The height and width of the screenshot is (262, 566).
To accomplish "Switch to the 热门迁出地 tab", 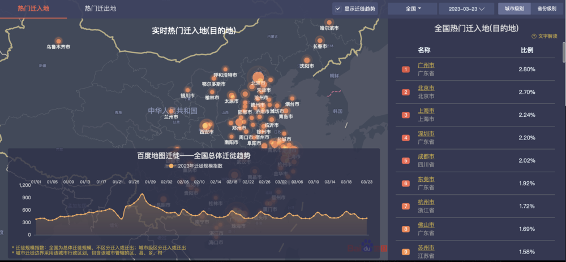I will pyautogui.click(x=100, y=8).
